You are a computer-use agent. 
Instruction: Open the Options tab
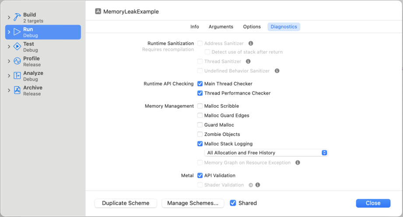click(x=252, y=27)
